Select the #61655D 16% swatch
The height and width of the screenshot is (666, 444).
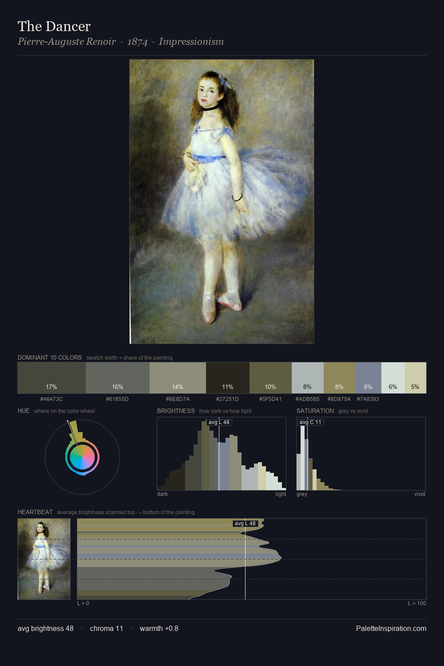point(118,378)
